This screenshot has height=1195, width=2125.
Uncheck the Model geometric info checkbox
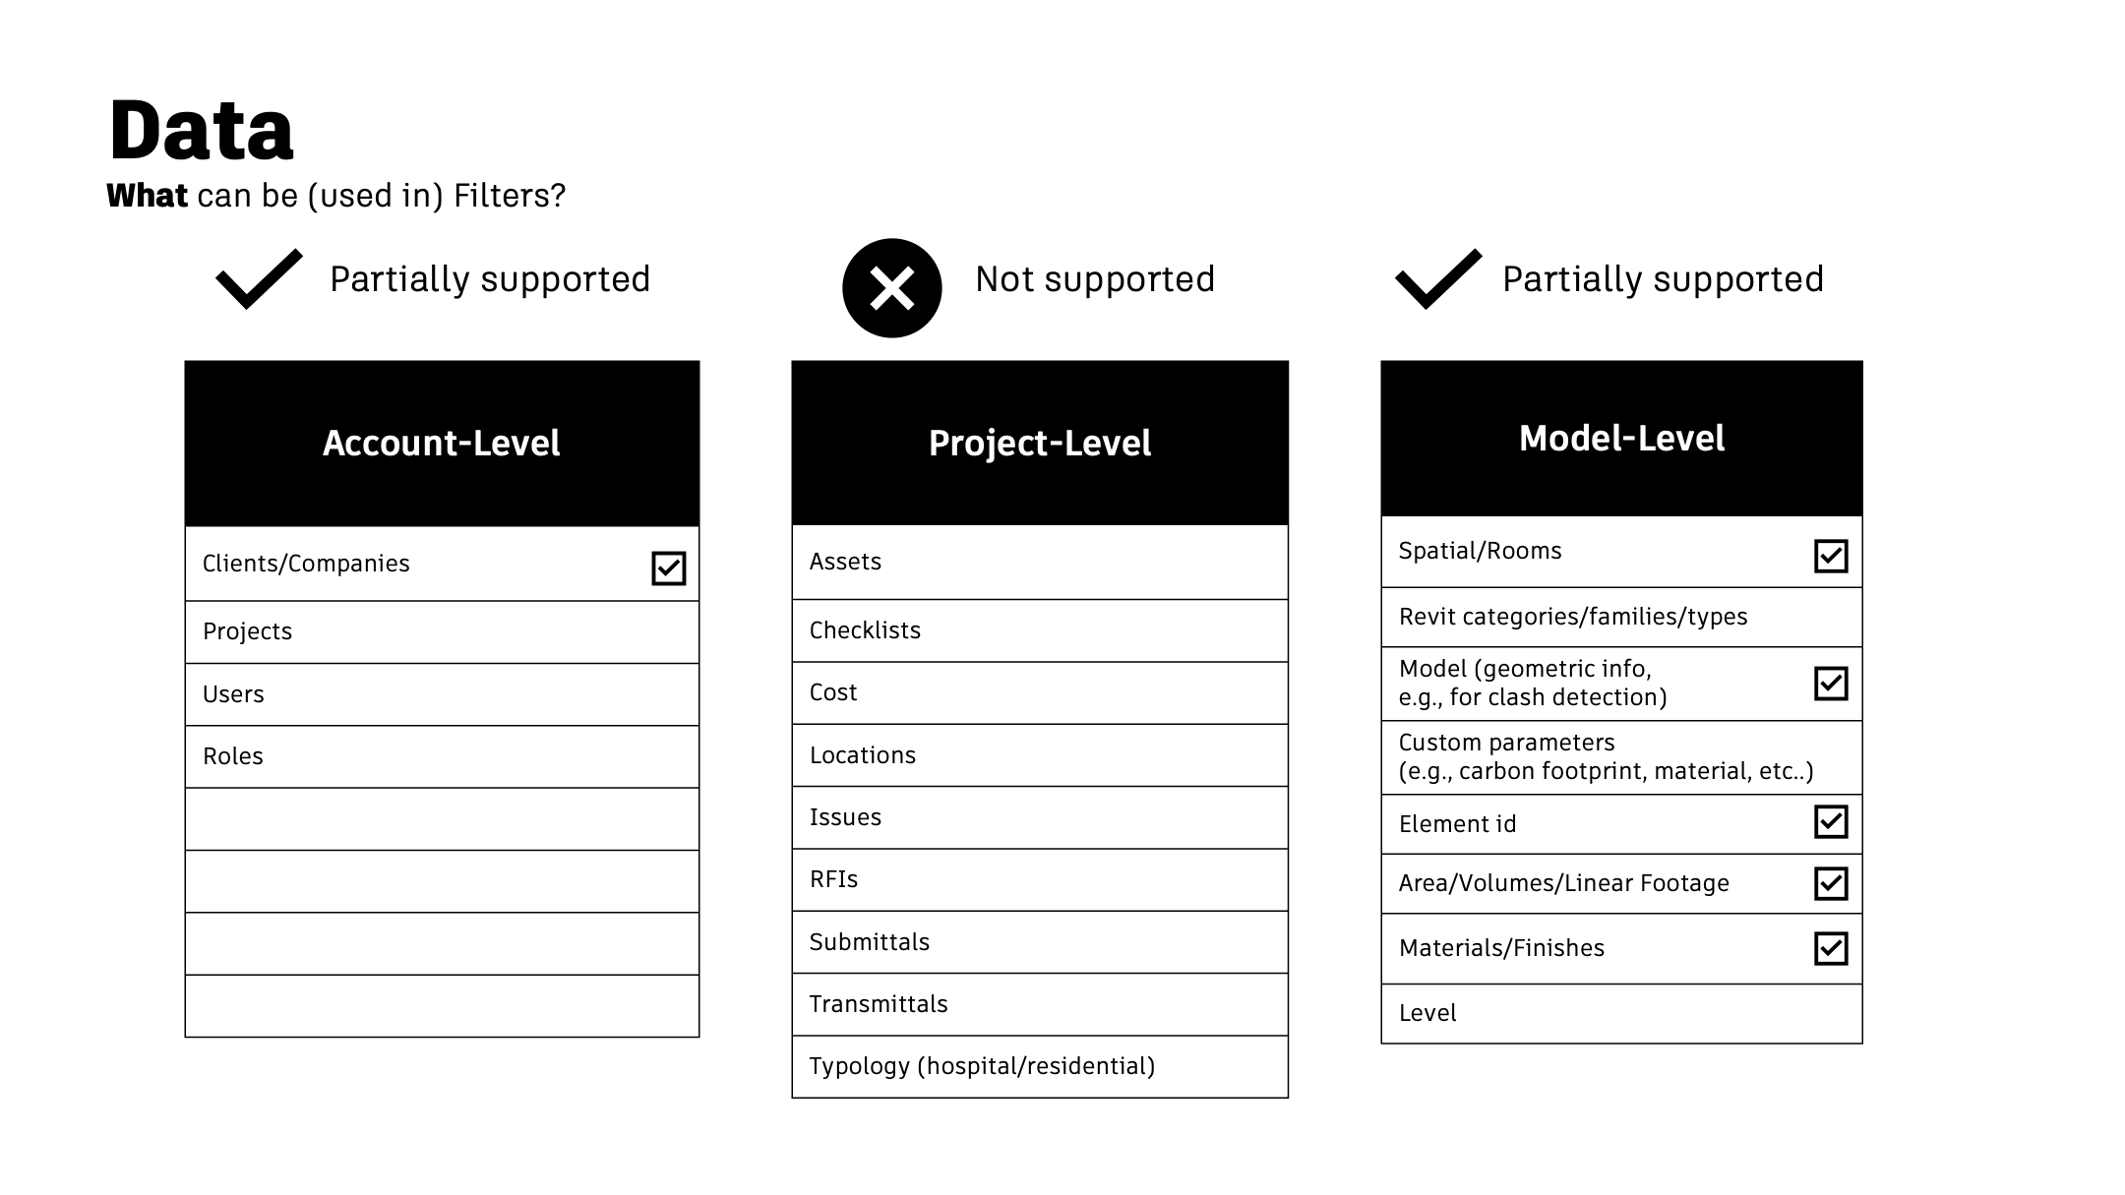1831,684
